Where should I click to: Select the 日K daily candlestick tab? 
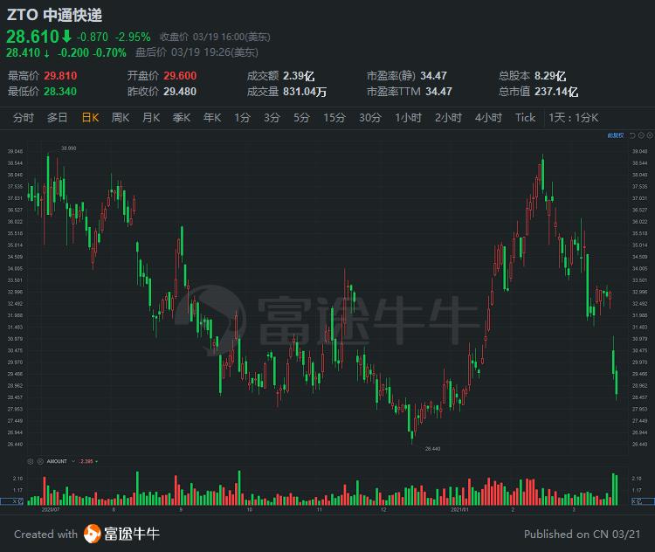click(x=90, y=118)
